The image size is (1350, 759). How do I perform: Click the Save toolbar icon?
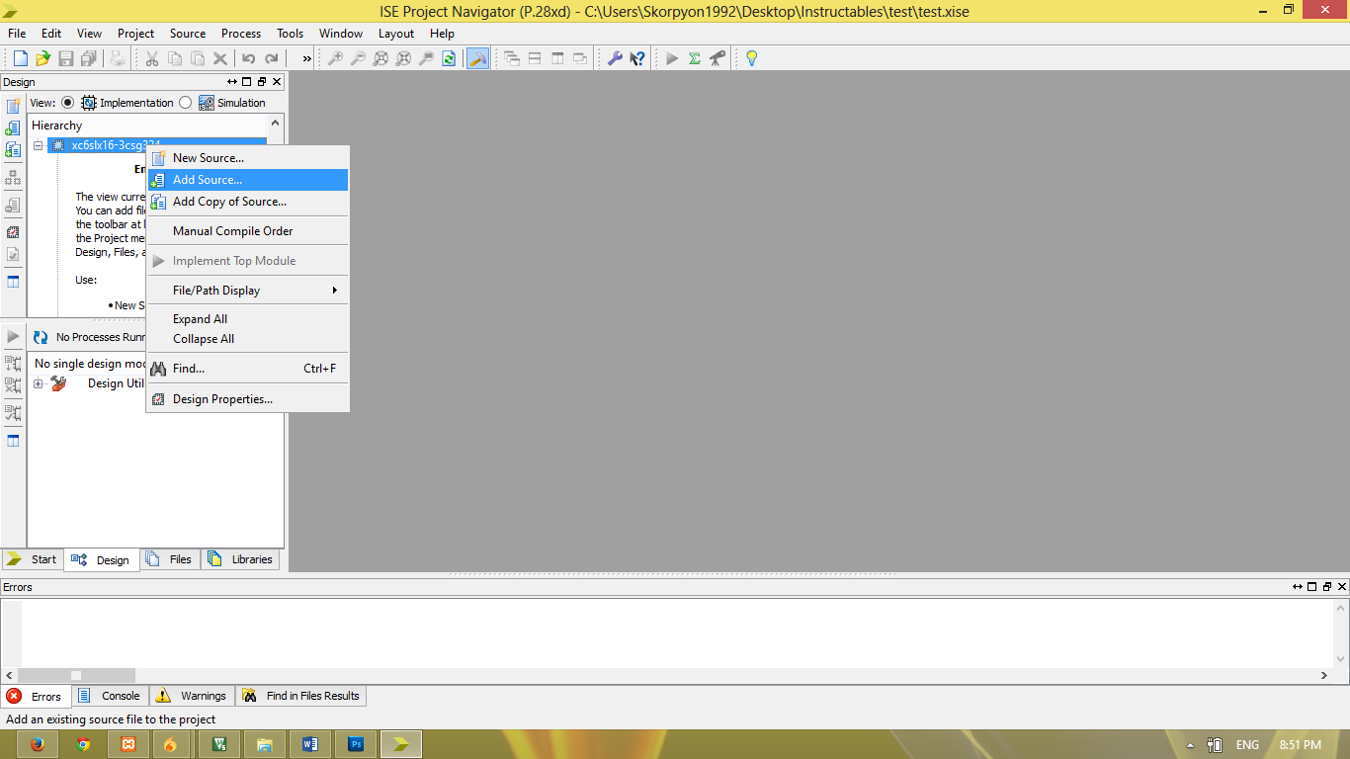66,58
